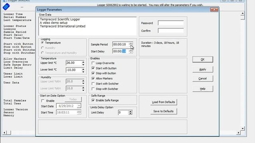Click 'Total Samples' row in main window
Viewport: 255px width, 143px height.
[x=15, y=100]
